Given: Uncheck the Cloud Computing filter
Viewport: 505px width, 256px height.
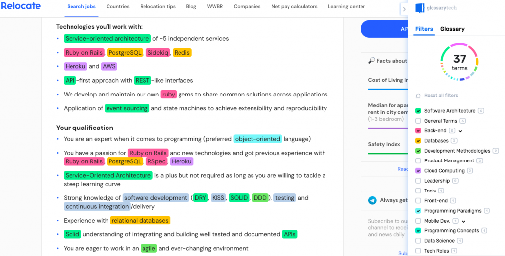Looking at the screenshot, I should pyautogui.click(x=418, y=171).
